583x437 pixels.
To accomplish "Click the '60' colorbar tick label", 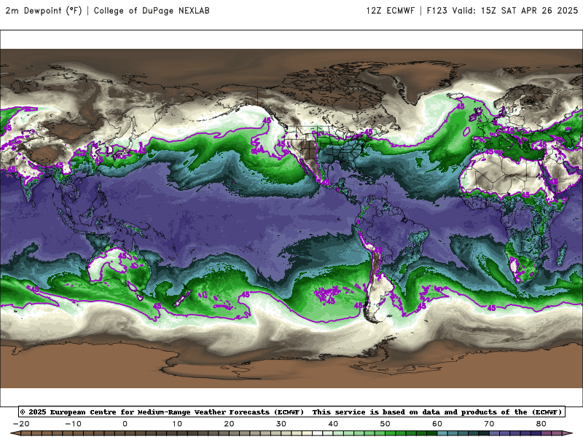I will pyautogui.click(x=437, y=424).
